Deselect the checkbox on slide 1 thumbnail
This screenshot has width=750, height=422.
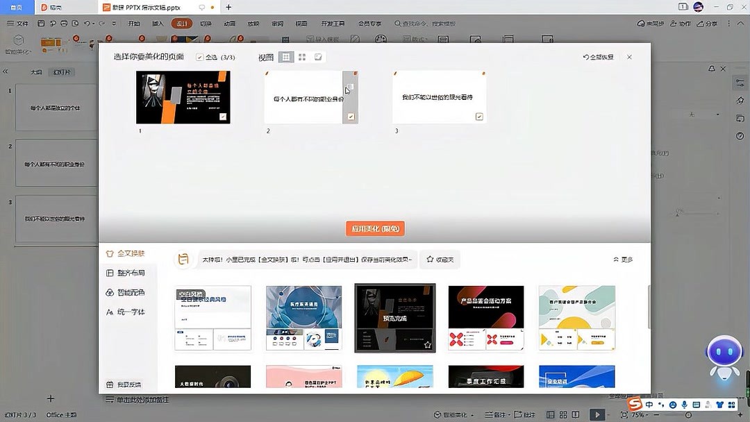[x=223, y=117]
